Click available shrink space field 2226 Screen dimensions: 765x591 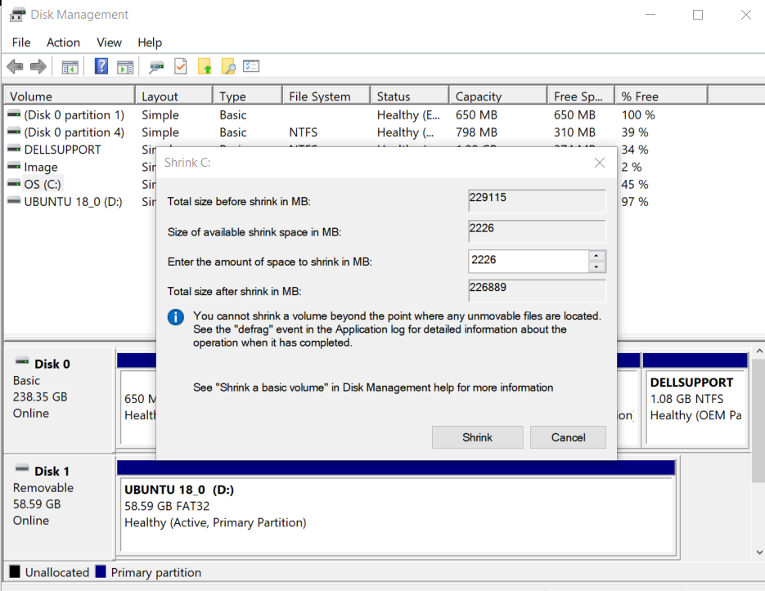pyautogui.click(x=537, y=231)
